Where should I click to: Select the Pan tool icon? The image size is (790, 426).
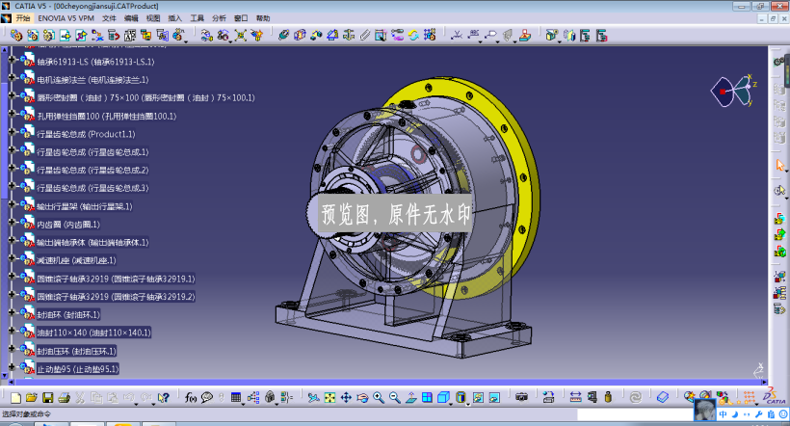[346, 398]
